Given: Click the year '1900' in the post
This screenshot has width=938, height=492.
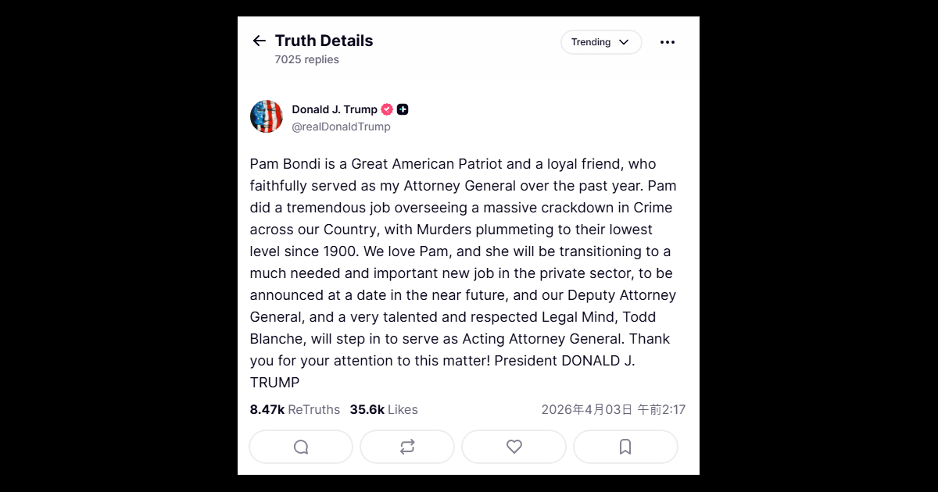Looking at the screenshot, I should tap(341, 251).
